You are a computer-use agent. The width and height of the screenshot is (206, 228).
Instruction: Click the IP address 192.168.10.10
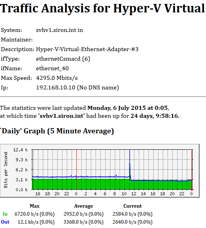click(56, 87)
